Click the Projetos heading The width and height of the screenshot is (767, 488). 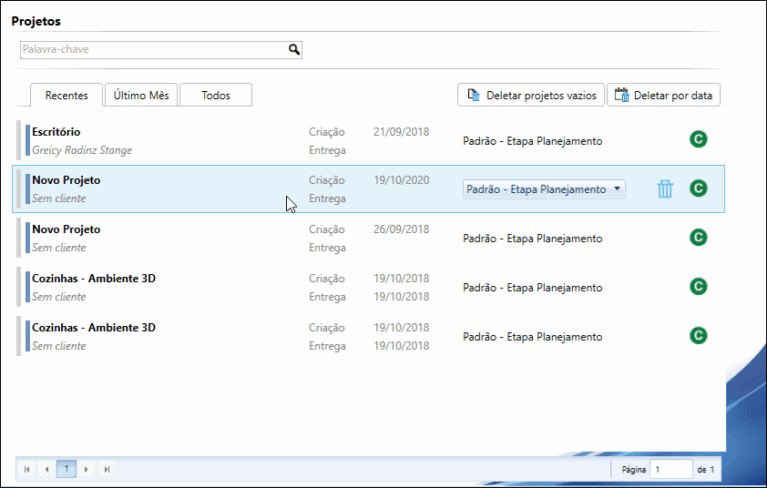pyautogui.click(x=36, y=21)
